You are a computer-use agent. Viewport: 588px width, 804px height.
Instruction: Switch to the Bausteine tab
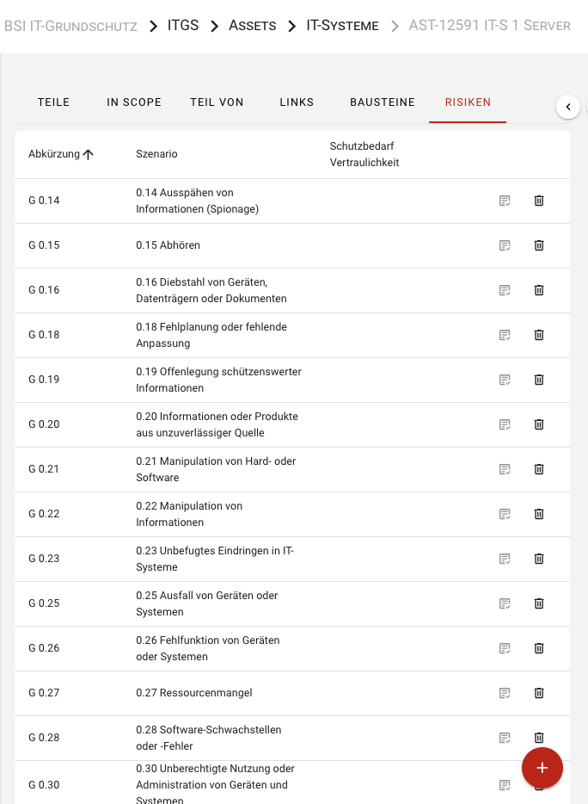[382, 102]
